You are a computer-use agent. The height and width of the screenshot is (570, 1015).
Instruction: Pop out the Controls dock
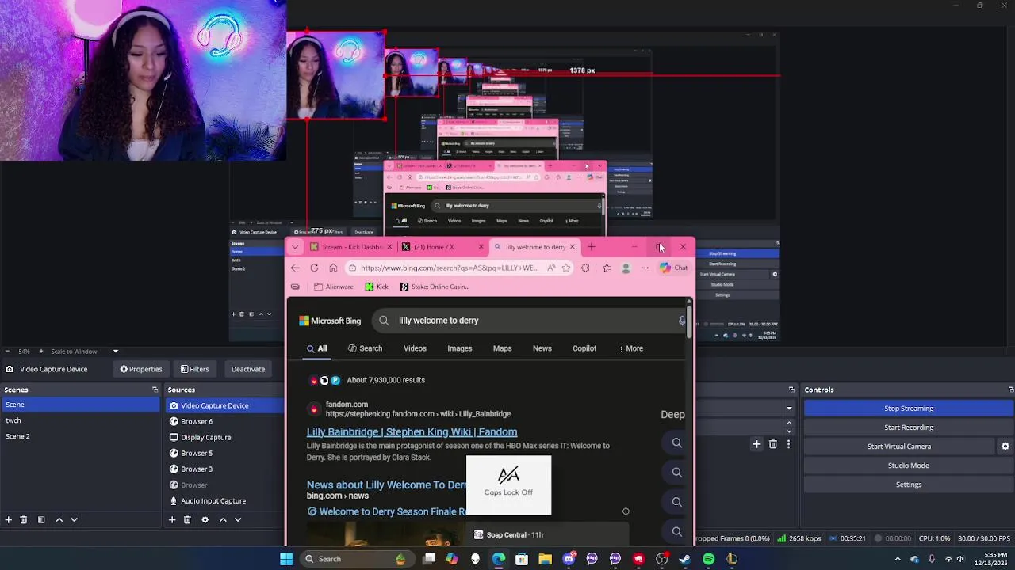click(x=1010, y=389)
